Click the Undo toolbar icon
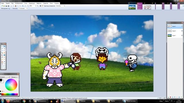This screenshot has height=103, width=184. (x=23, y=6)
